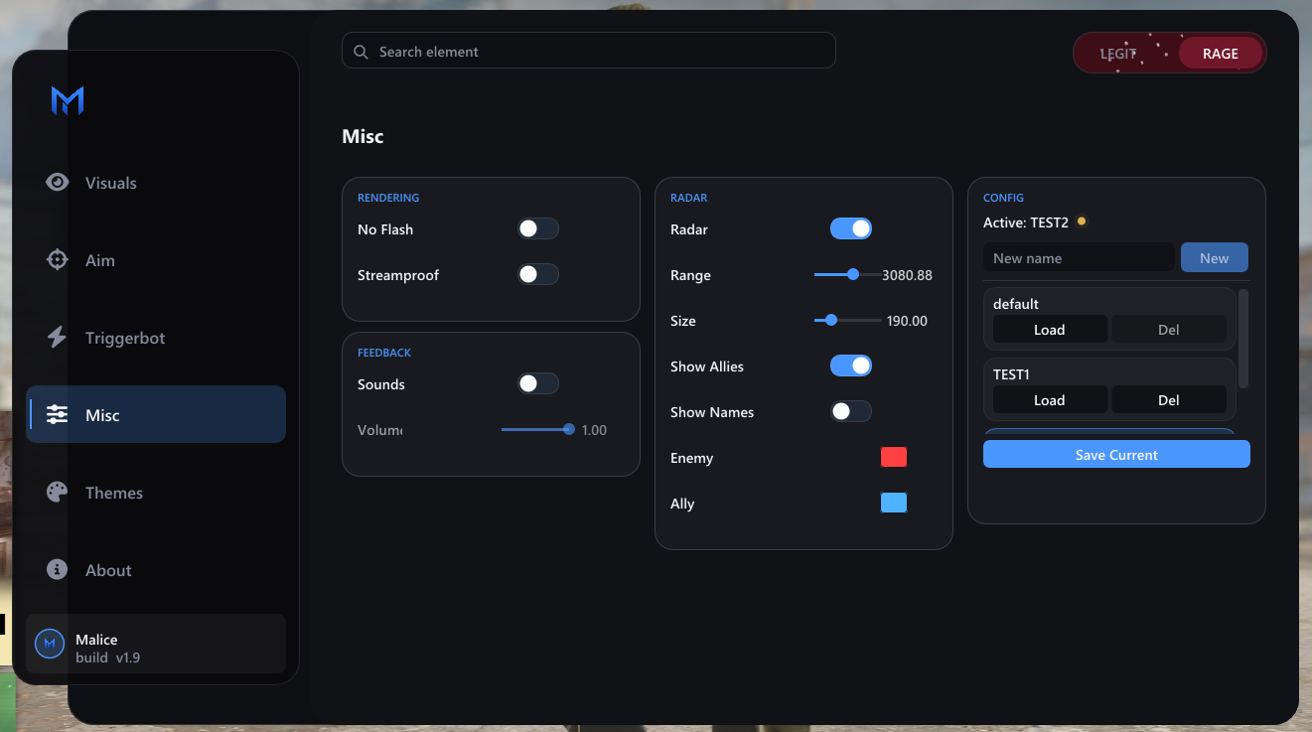Screen dimensions: 1312x732
Task: Click the Triggerbot lightning bolt icon
Action: tap(57, 337)
